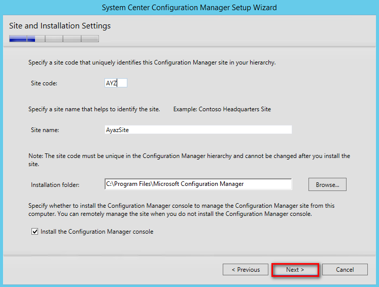
Task: Click the Next > button
Action: click(295, 270)
